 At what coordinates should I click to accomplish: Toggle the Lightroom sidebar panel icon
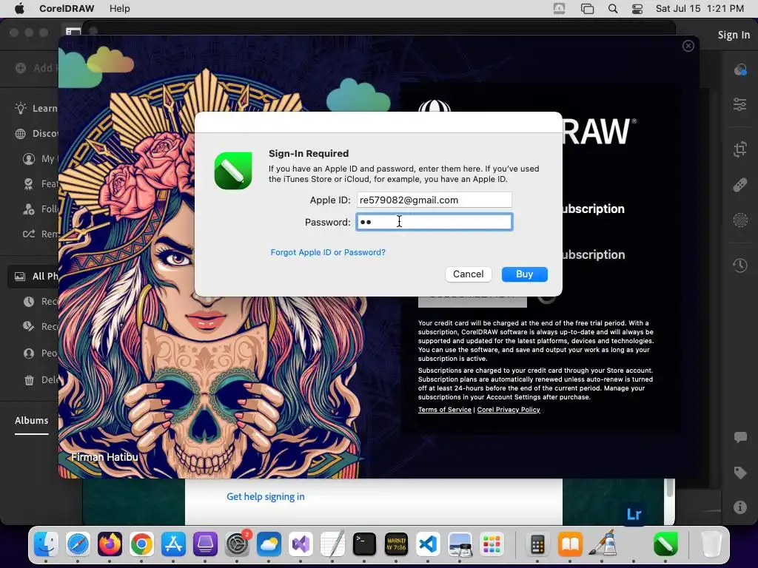click(x=73, y=32)
